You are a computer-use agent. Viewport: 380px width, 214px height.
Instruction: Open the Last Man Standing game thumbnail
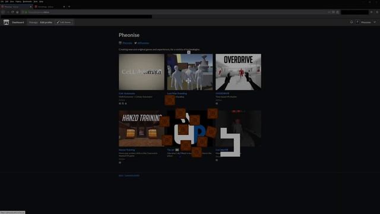click(190, 72)
